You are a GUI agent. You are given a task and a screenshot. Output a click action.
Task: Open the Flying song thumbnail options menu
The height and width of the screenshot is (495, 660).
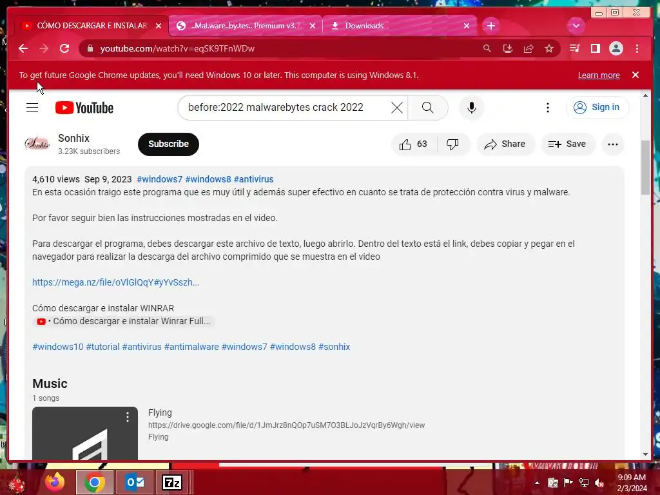(x=128, y=417)
